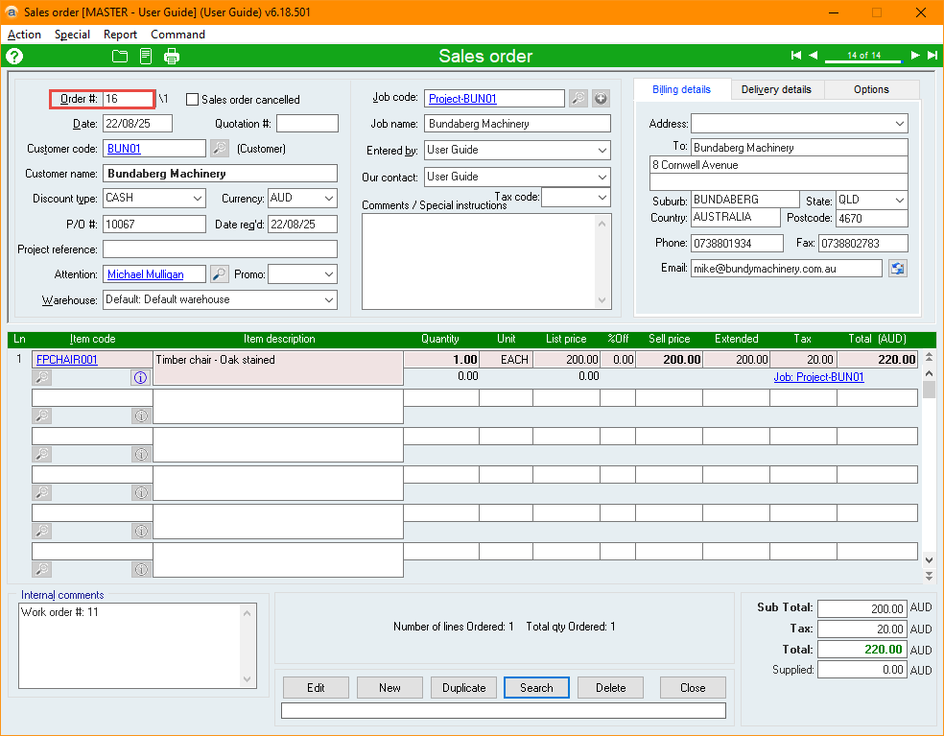This screenshot has width=944, height=736.
Task: Click the blue info icon for FPCHAIR001
Action: [140, 378]
